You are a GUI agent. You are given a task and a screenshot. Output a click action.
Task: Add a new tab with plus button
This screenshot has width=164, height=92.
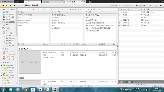pos(84,2)
